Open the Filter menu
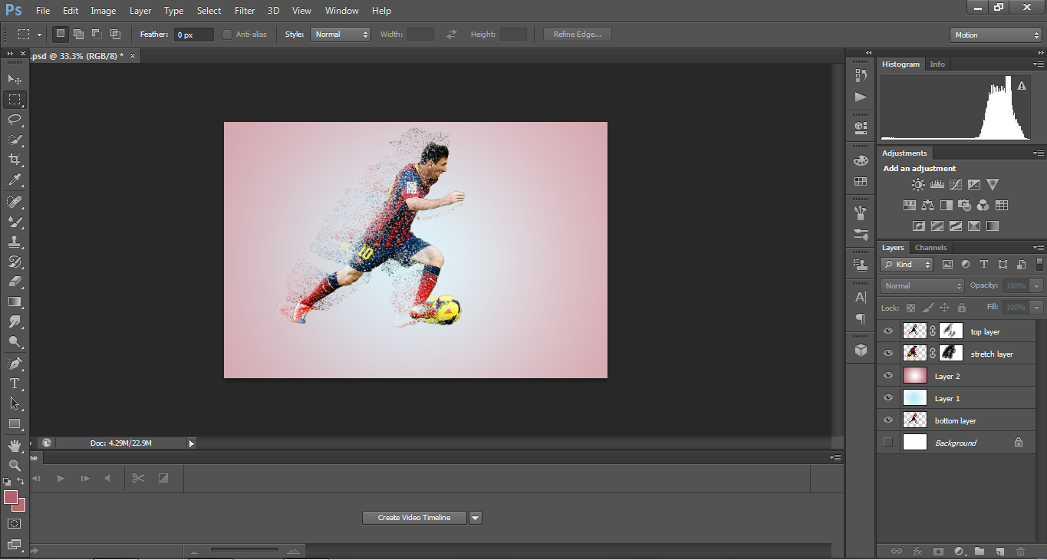 pos(245,11)
